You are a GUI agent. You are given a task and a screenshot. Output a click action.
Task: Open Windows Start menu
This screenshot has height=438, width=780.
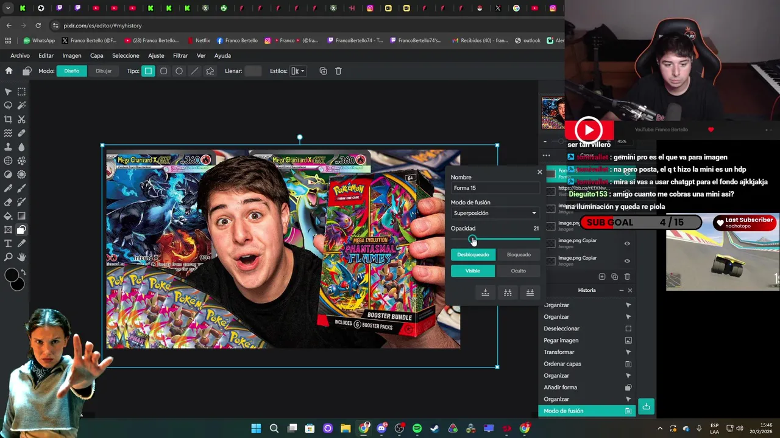coord(256,428)
